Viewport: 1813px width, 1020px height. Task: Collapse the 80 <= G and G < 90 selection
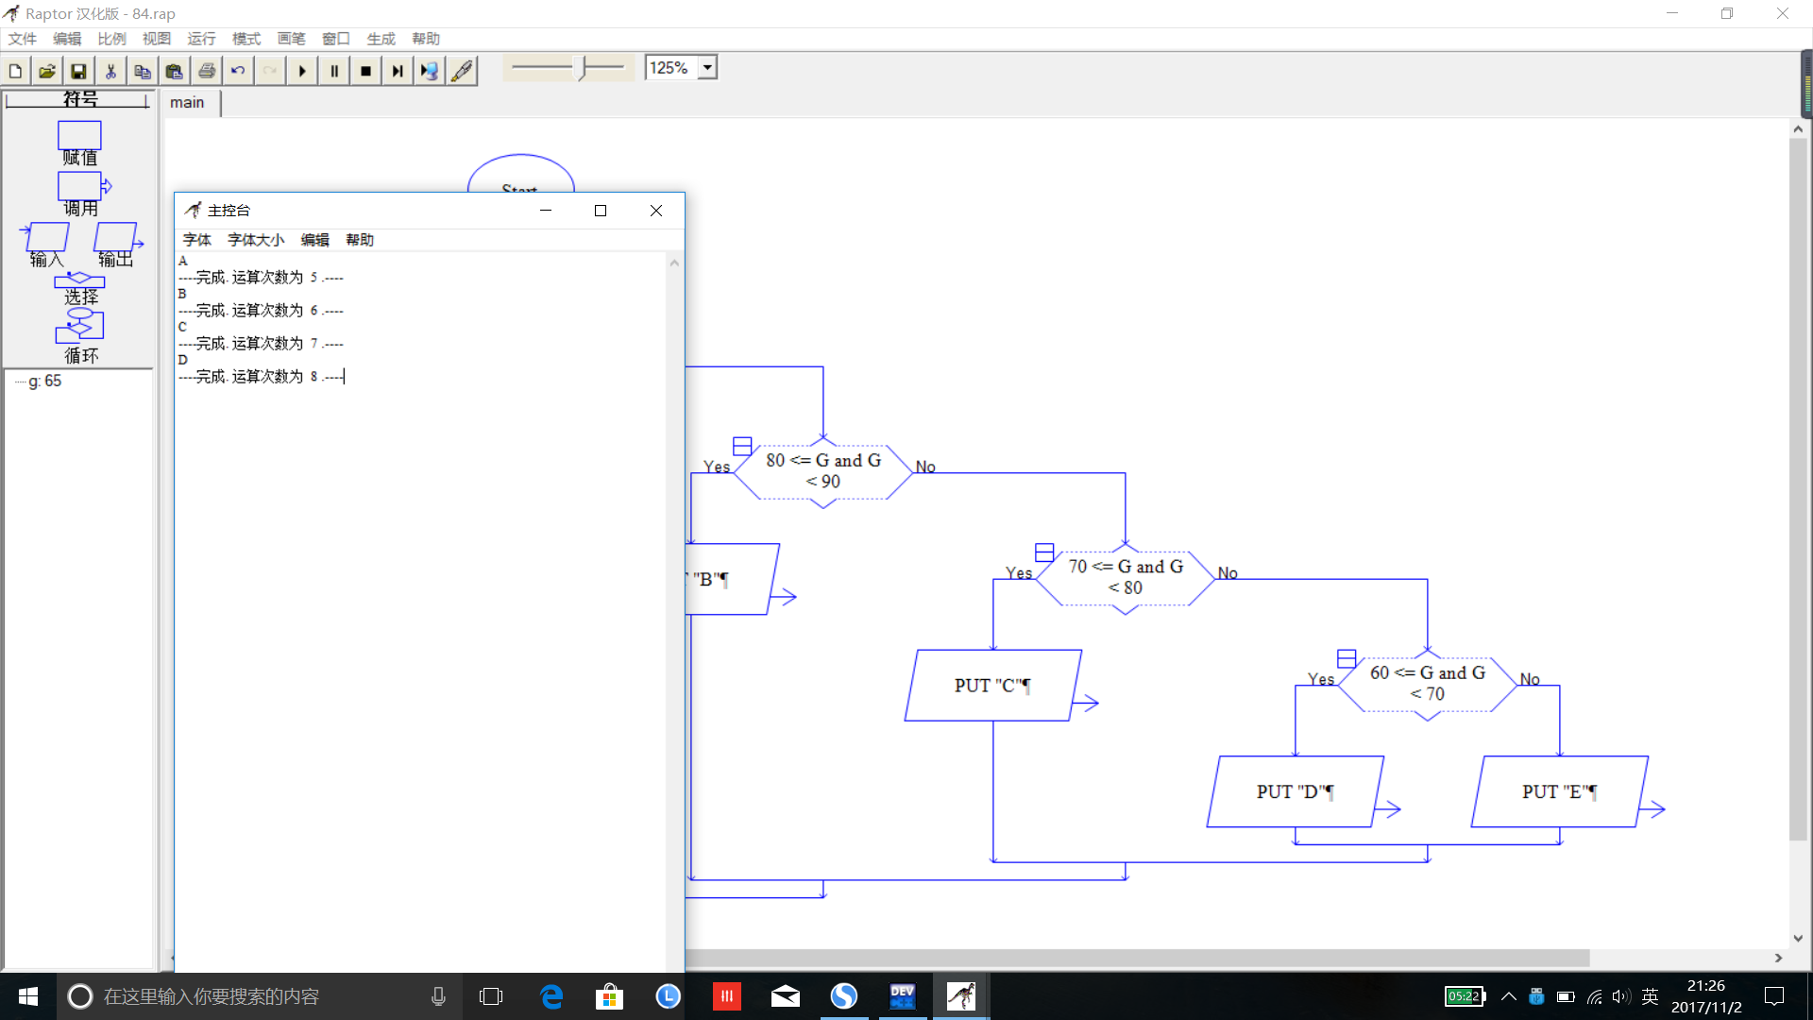[742, 446]
